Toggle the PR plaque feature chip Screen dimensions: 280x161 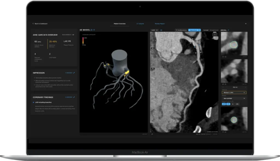(x=228, y=104)
